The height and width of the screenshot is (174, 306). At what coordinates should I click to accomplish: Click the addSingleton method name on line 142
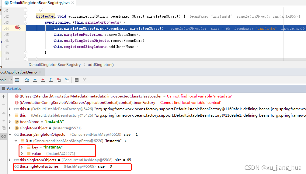pos(81,16)
